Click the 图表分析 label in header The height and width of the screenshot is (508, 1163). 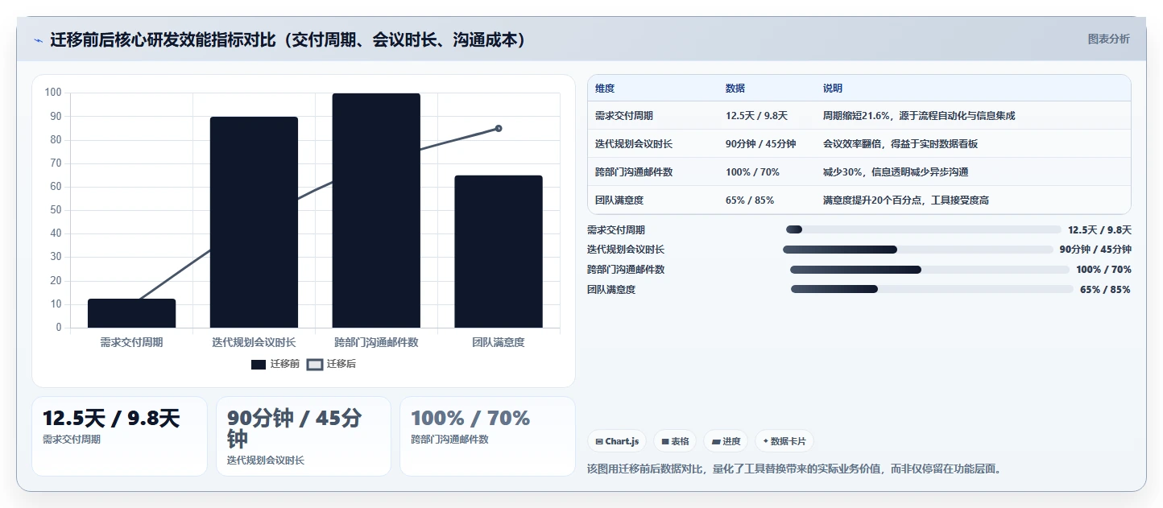point(1108,39)
